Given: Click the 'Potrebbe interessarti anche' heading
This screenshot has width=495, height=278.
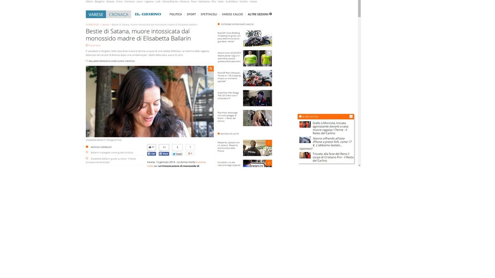Looking at the screenshot, I should [237, 24].
